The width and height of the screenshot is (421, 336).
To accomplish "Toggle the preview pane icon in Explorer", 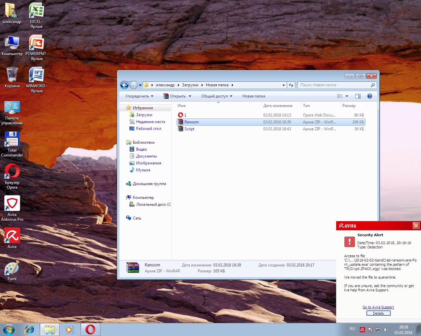I will pyautogui.click(x=358, y=96).
